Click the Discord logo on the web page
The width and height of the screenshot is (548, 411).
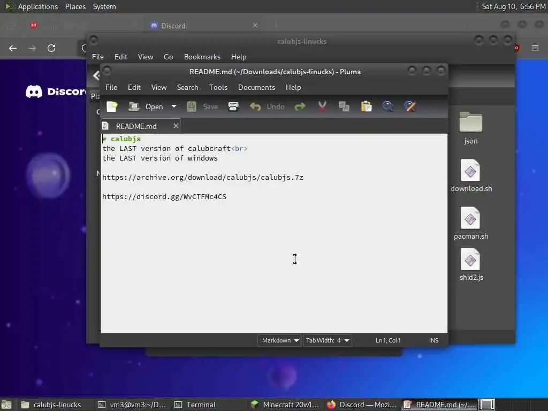pyautogui.click(x=56, y=92)
